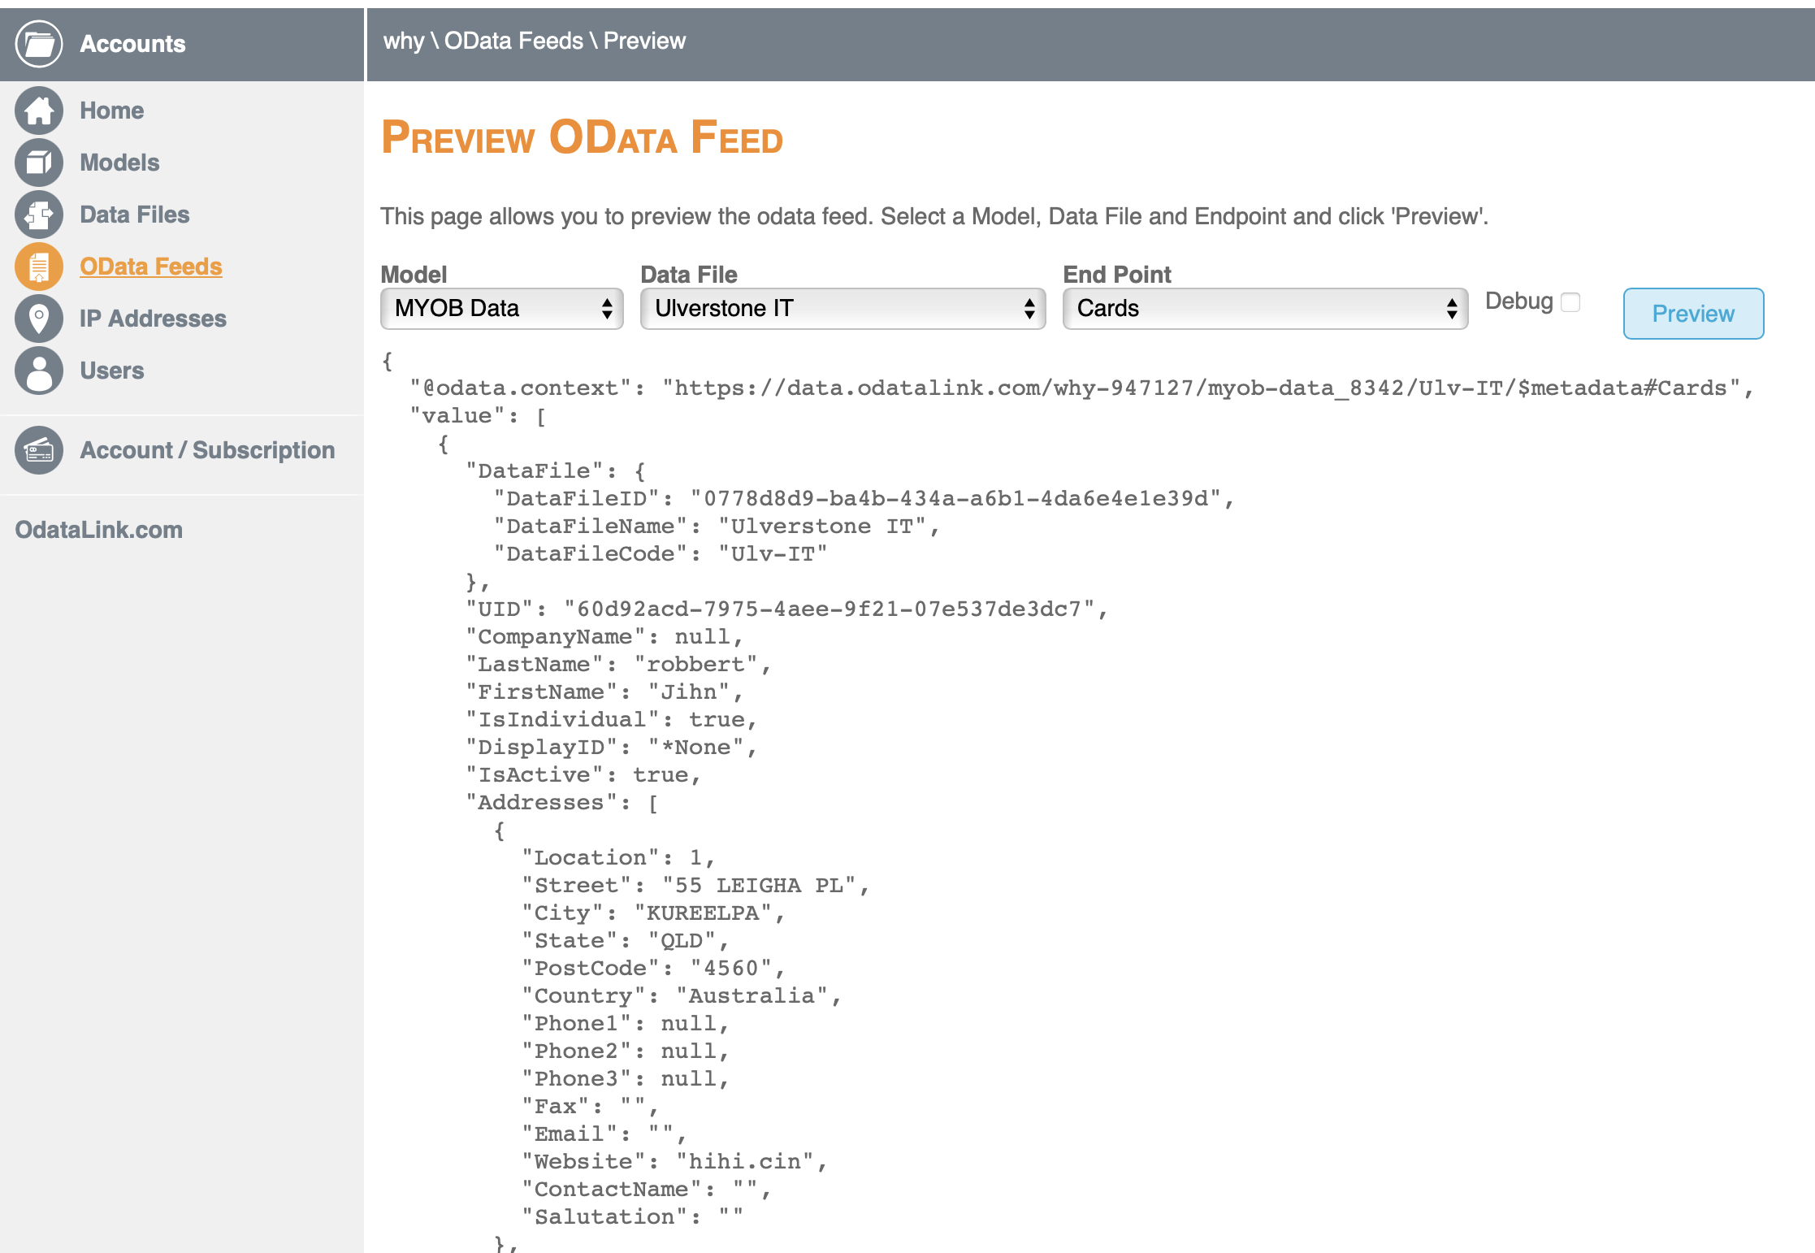The width and height of the screenshot is (1815, 1253).
Task: Click the "State": "QLD" line
Action: 625,941
